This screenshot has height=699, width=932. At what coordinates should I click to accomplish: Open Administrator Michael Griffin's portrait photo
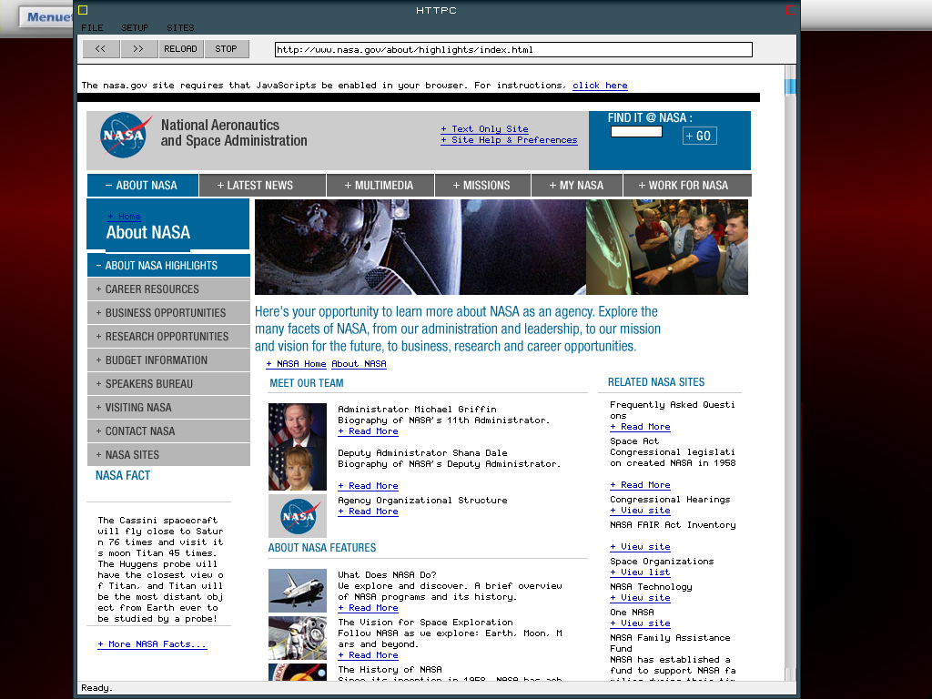[x=298, y=425]
